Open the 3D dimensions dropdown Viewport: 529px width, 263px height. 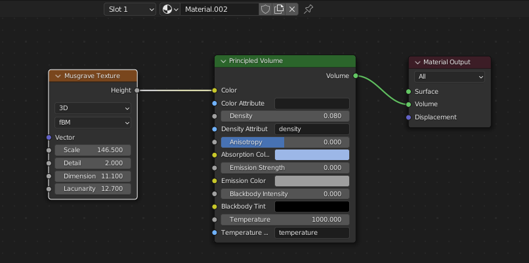coord(93,108)
